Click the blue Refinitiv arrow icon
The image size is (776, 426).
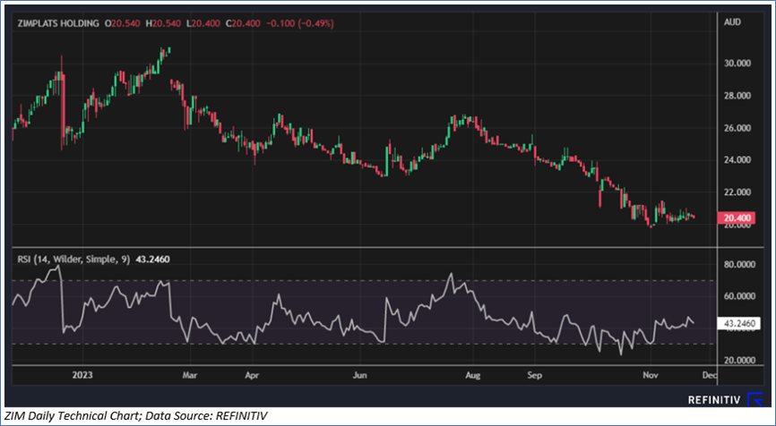(x=755, y=399)
